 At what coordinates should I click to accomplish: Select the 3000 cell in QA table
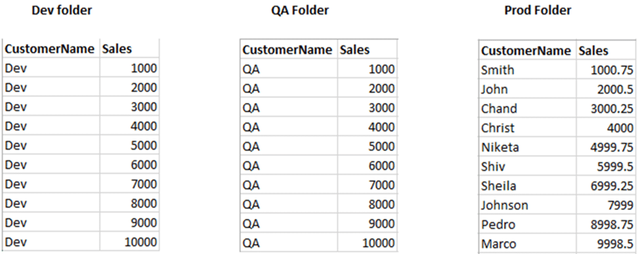368,108
